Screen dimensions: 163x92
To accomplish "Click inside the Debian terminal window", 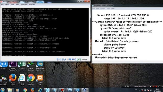I will pyautogui.click(x=45, y=32).
